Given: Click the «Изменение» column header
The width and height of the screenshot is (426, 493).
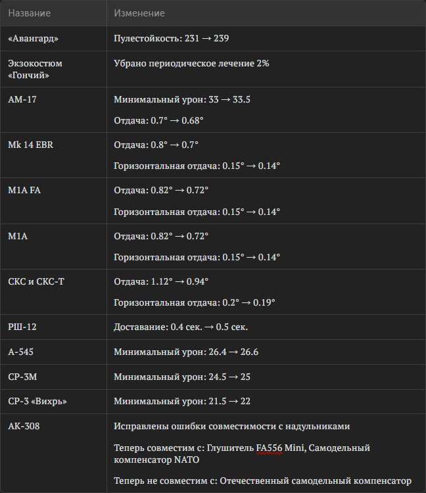Looking at the screenshot, I should click(x=139, y=13).
